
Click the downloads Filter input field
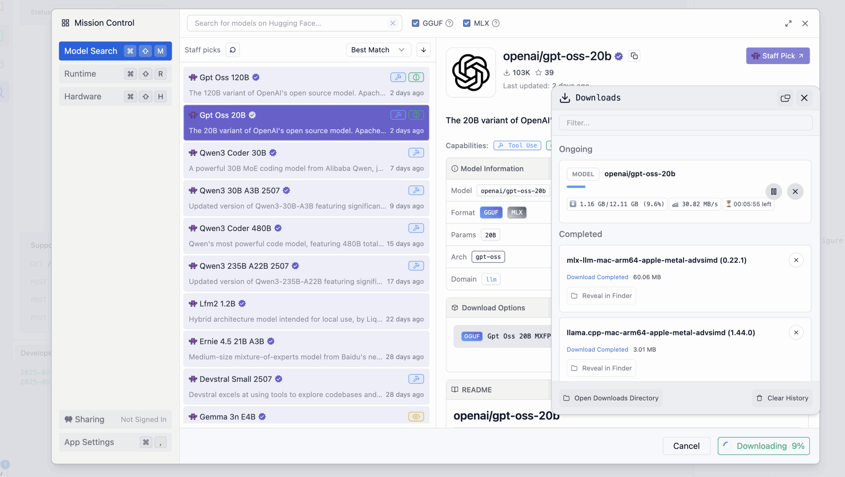tap(685, 123)
